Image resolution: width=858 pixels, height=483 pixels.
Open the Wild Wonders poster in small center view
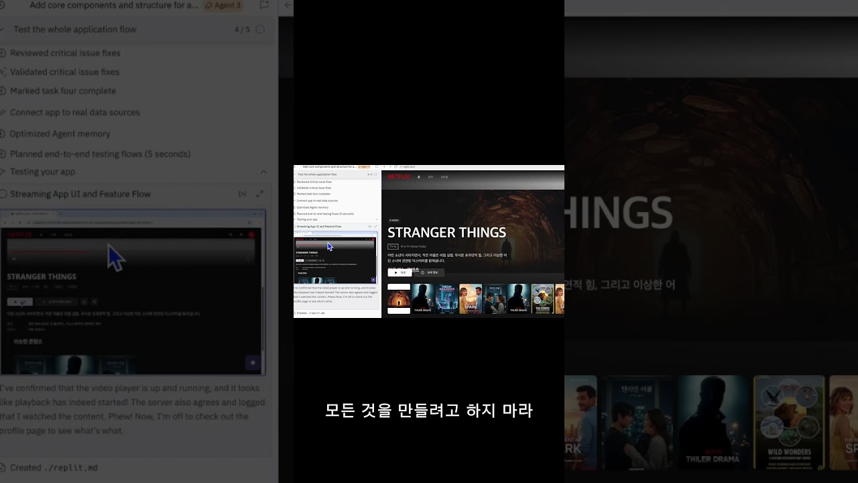click(x=542, y=299)
